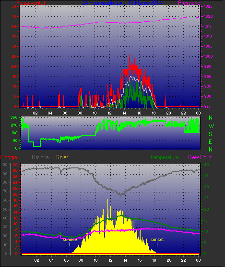225x267 pixels.
Task: Click the Temperatura legend label
Action: [x=164, y=157]
